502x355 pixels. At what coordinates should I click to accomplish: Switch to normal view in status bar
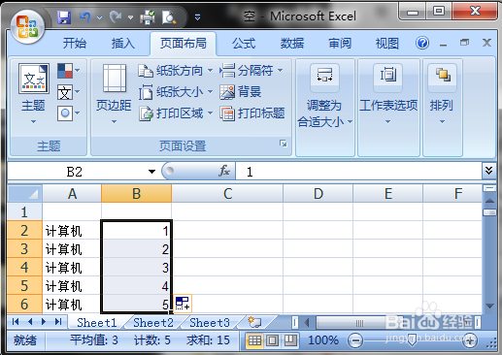click(254, 340)
